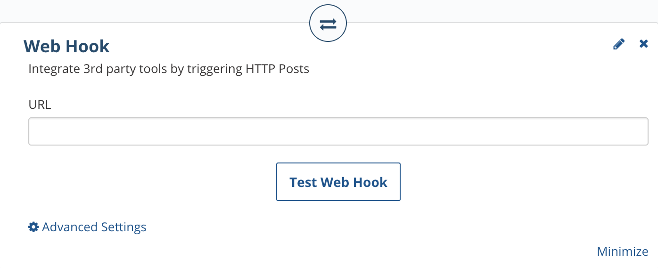Click the word Integrate in description

(x=54, y=69)
